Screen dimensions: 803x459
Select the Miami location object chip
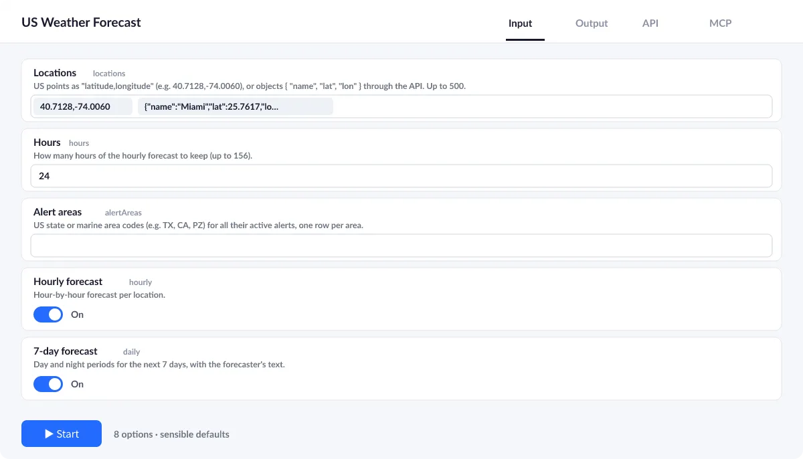pyautogui.click(x=236, y=106)
